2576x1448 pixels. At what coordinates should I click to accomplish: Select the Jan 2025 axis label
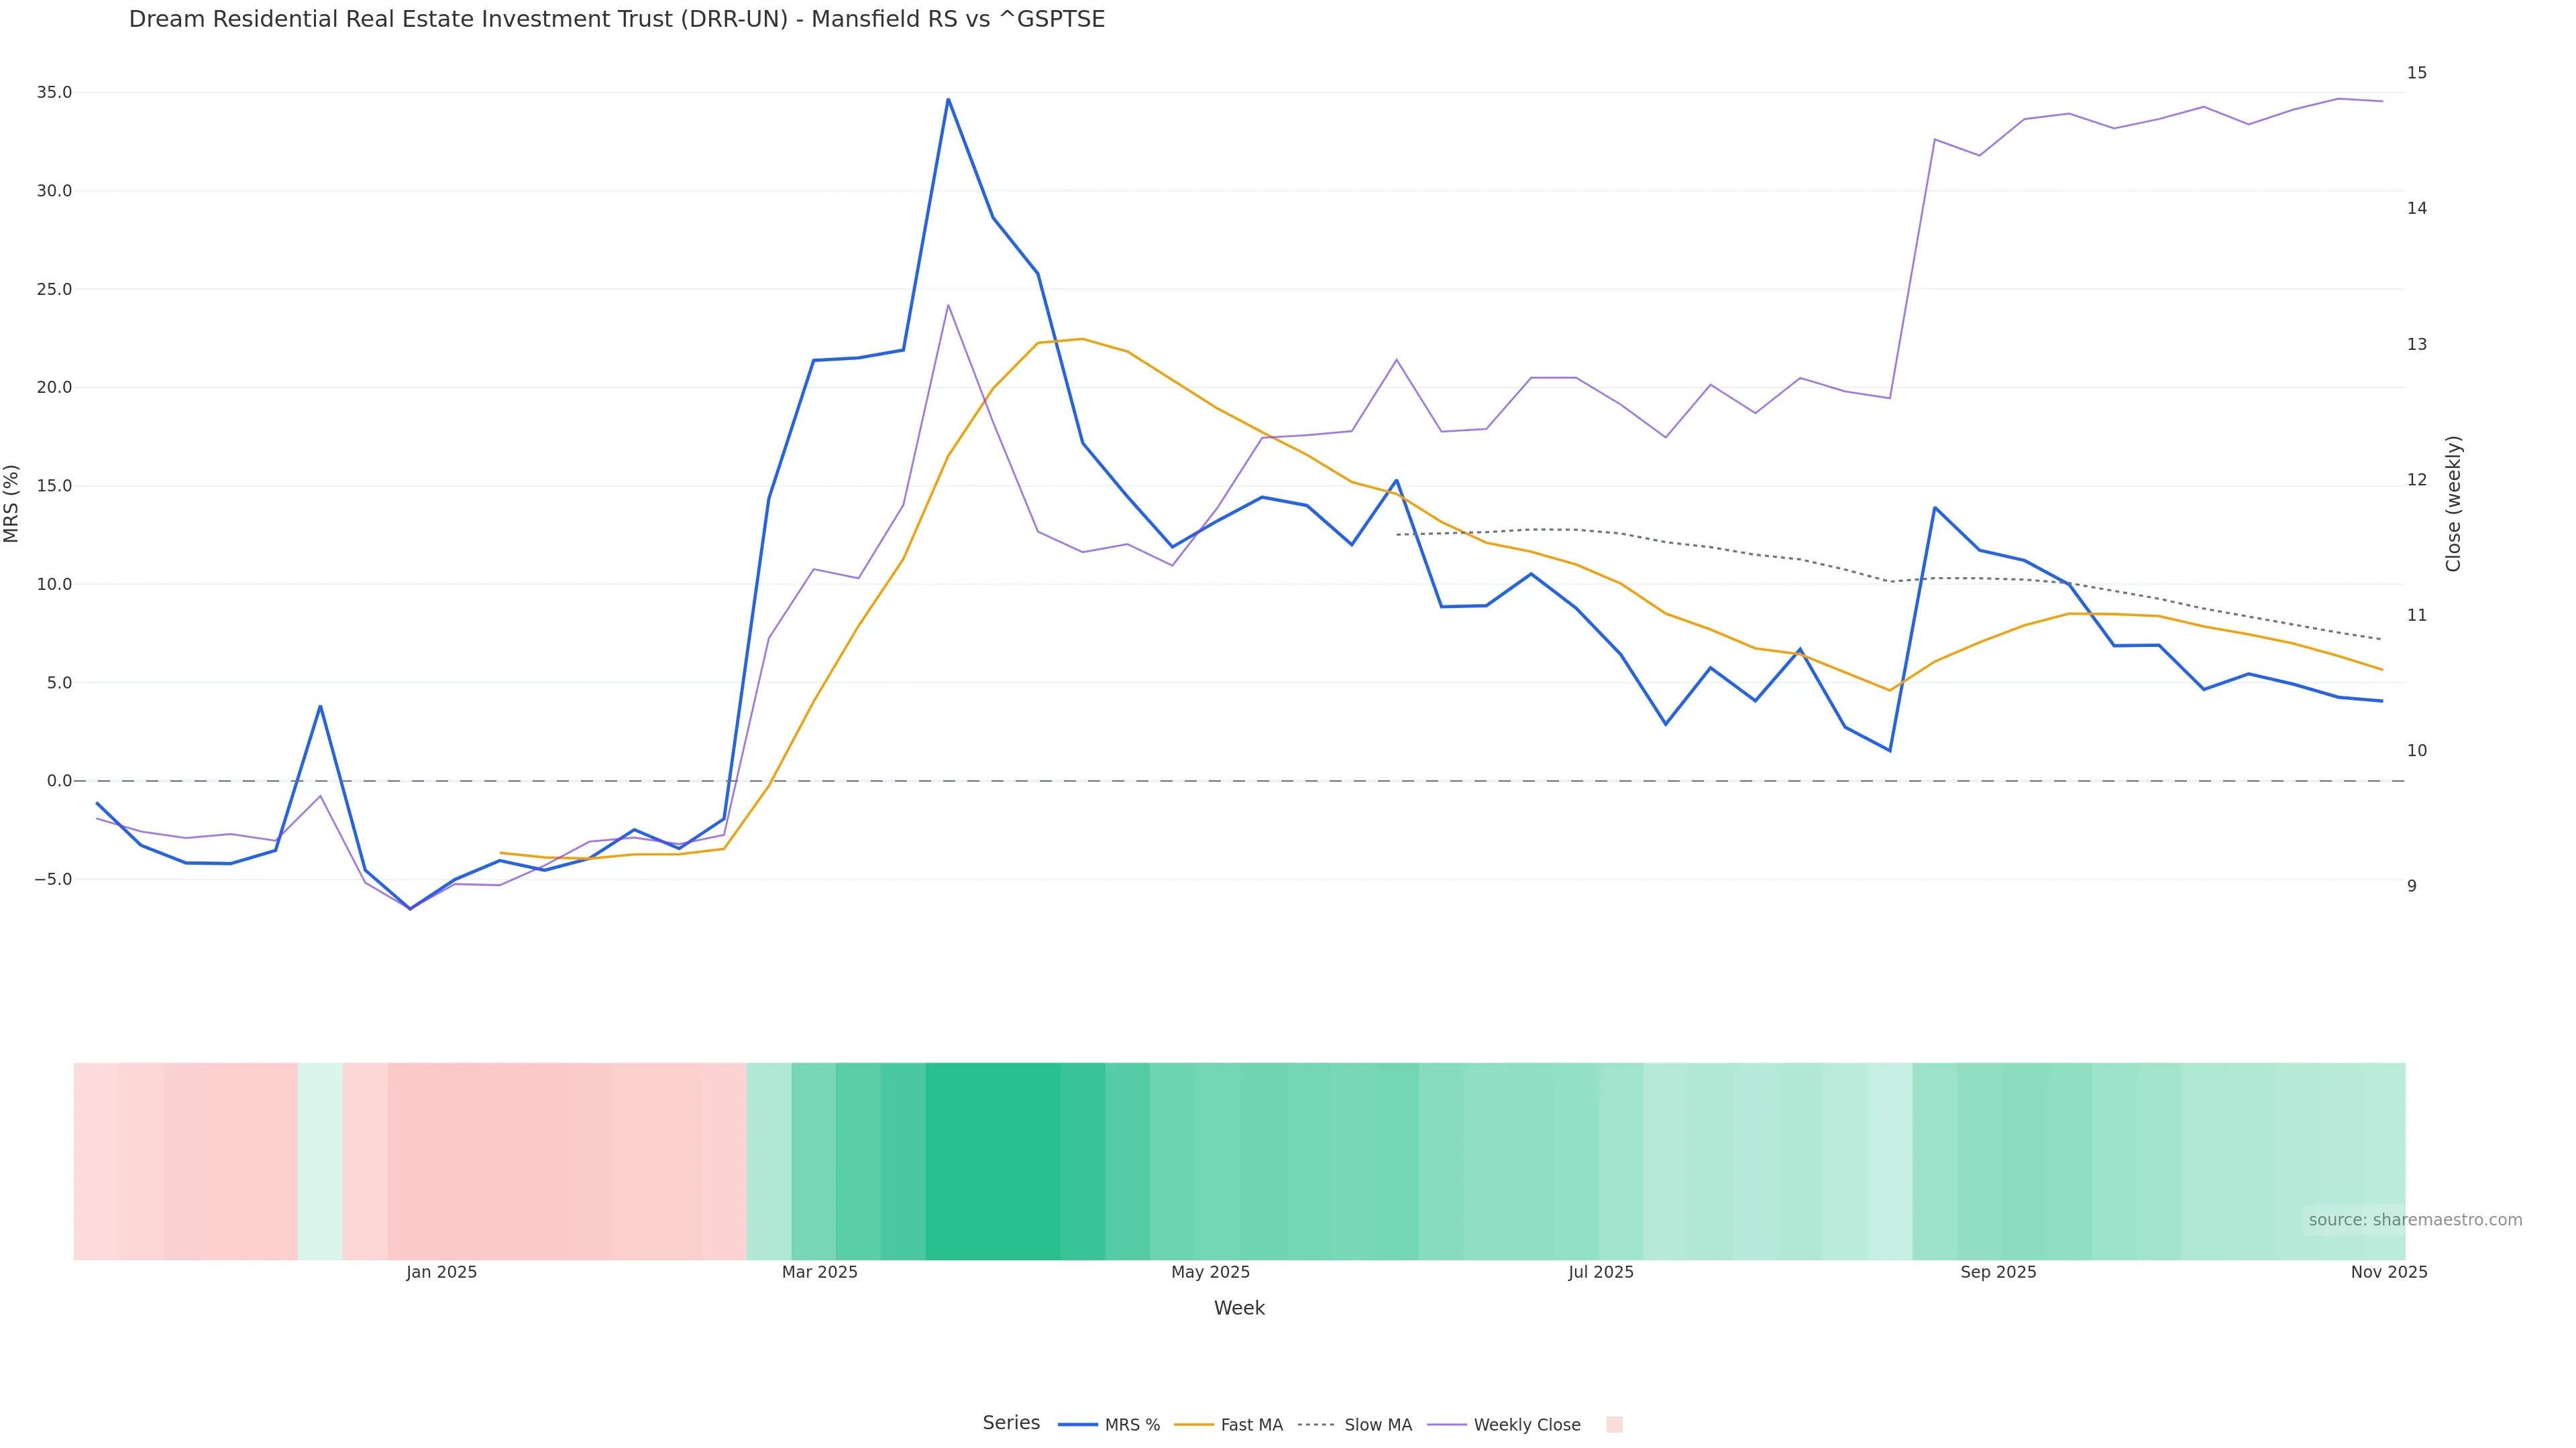point(441,1272)
